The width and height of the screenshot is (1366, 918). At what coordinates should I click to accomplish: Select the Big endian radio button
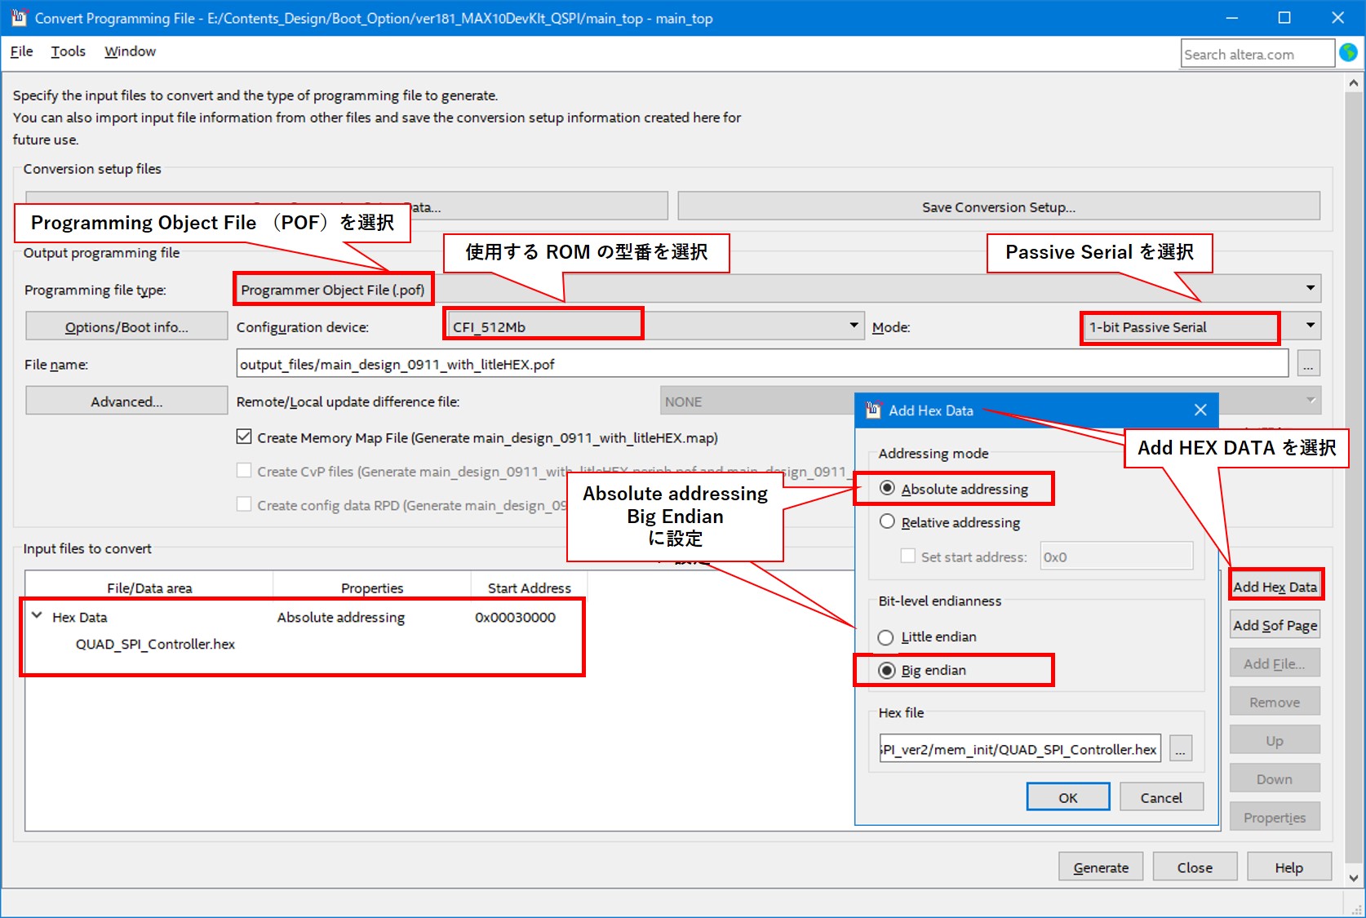pos(887,671)
